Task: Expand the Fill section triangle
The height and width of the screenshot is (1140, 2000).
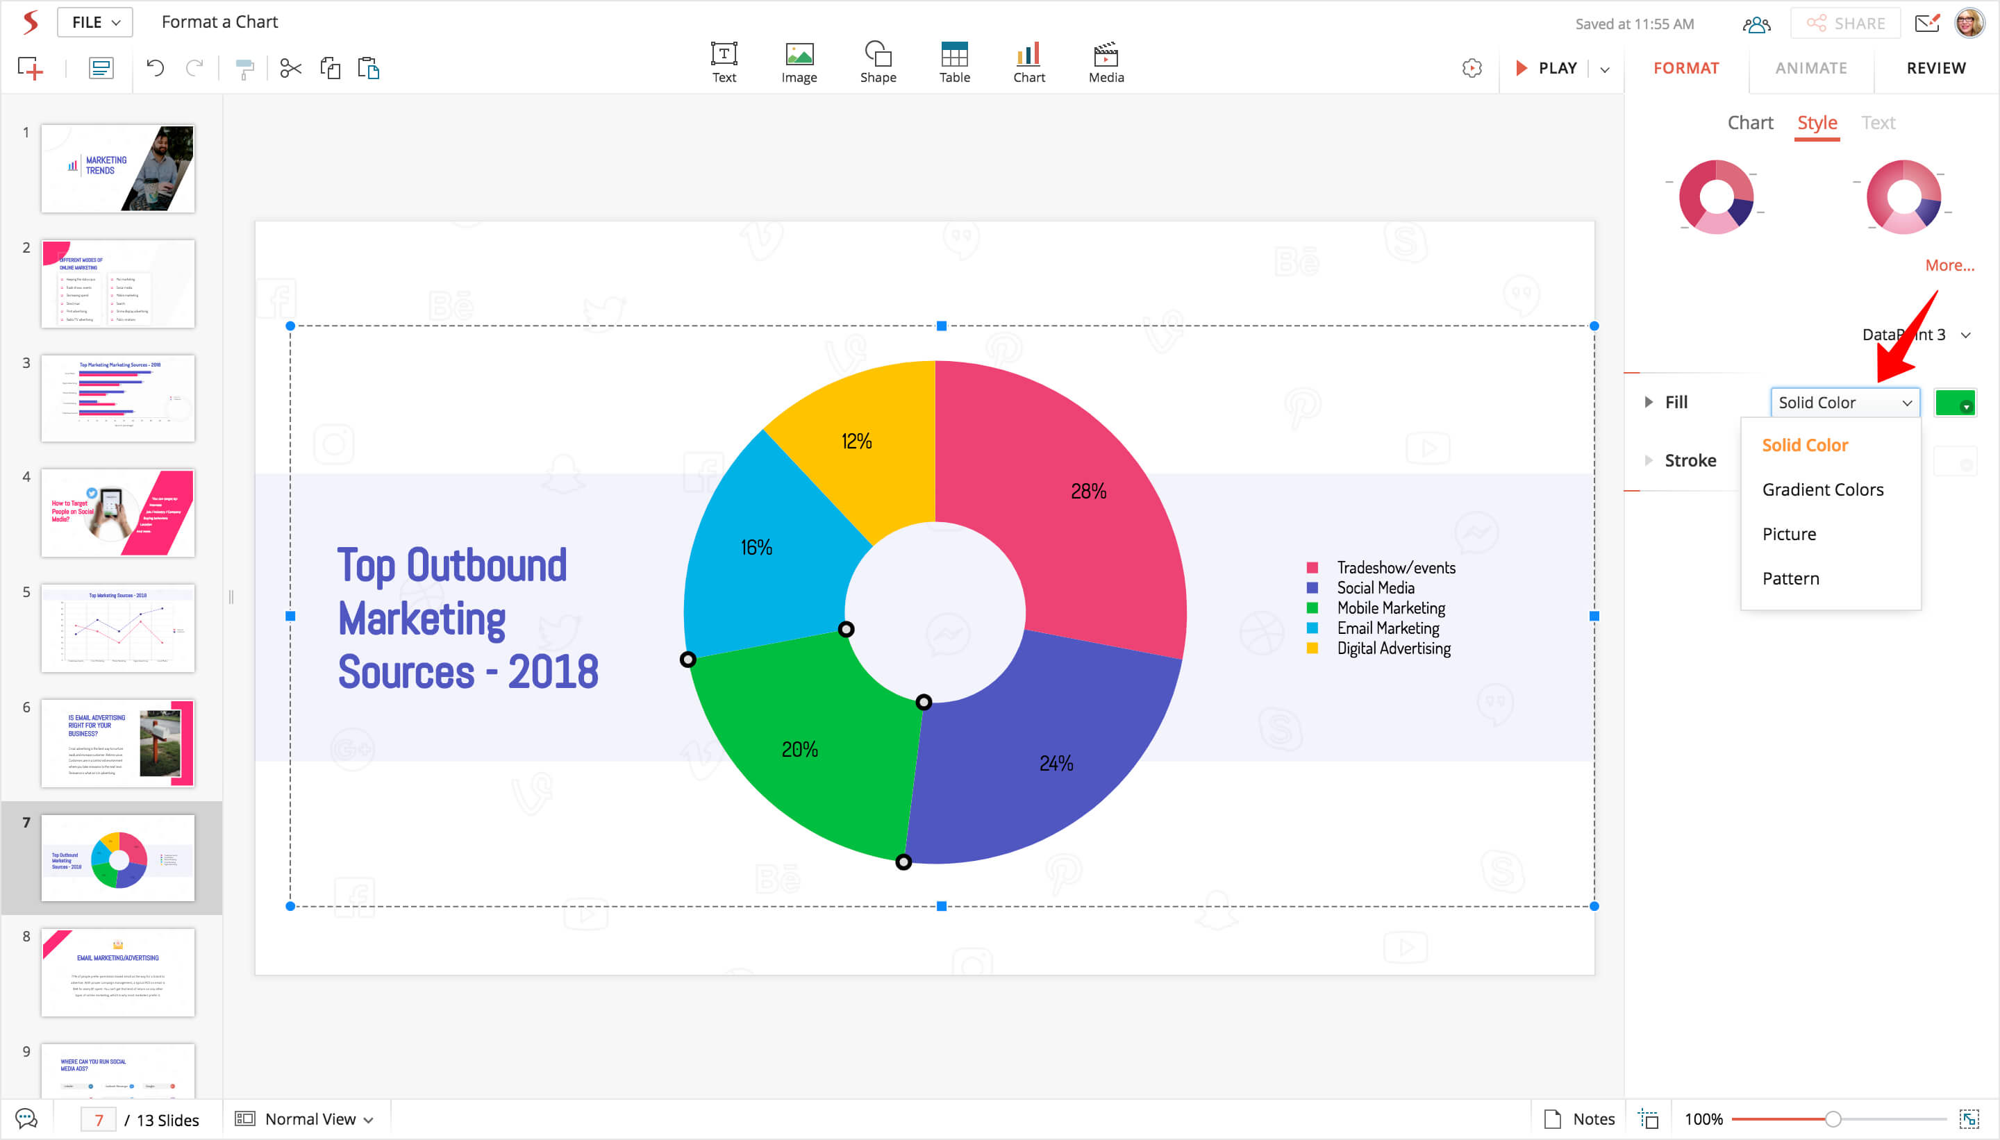Action: [1649, 403]
